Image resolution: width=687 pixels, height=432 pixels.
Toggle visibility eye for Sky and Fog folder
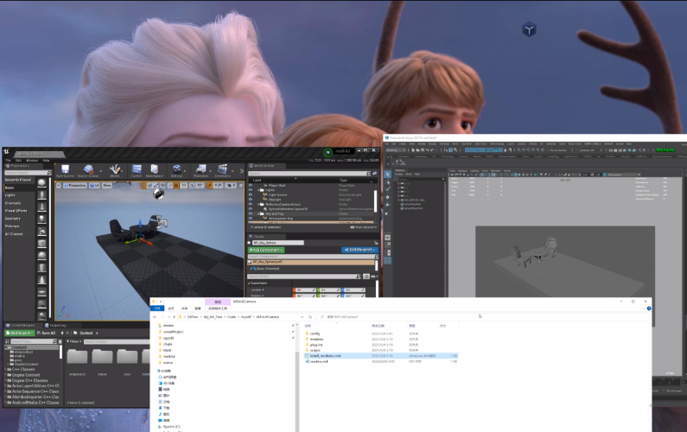click(251, 213)
